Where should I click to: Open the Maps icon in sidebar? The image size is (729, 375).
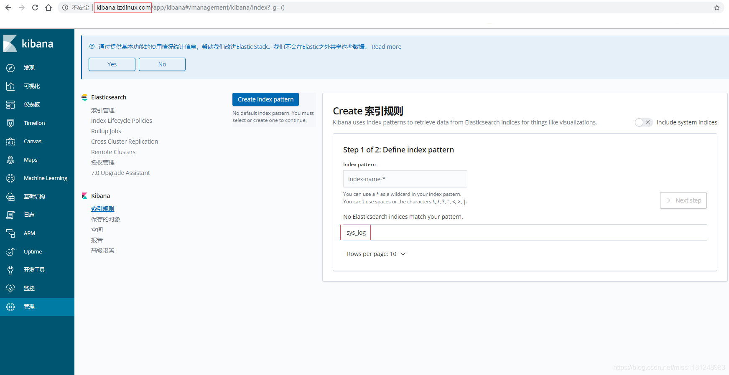click(10, 160)
